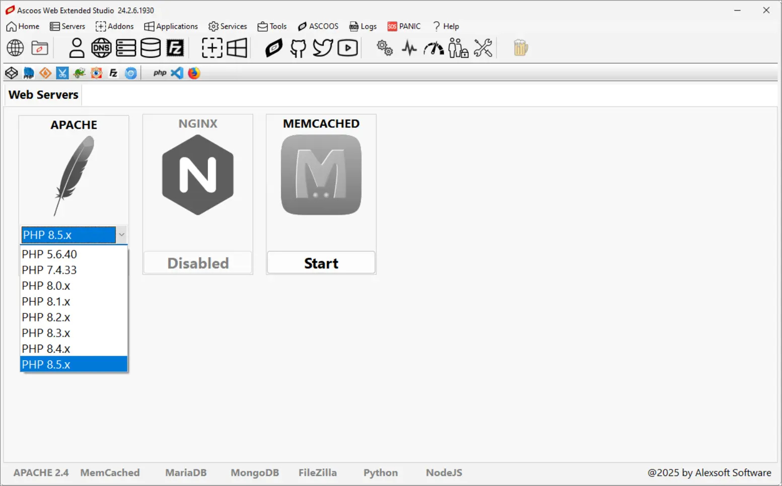Choose PHP 8.4.x option

pos(74,349)
